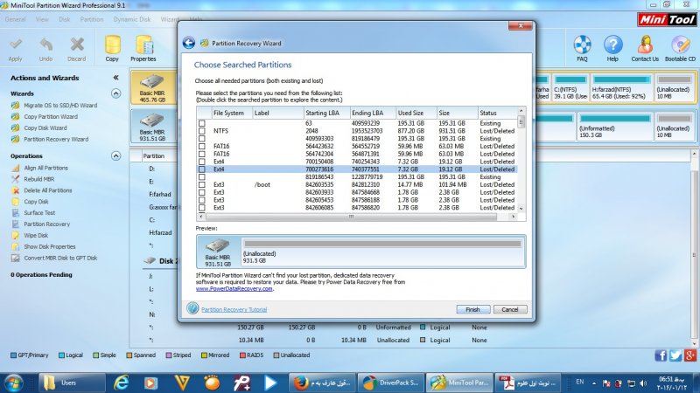The image size is (700, 393).
Task: Select the Basic MBR 465.76 GB disk
Action: pyautogui.click(x=152, y=88)
